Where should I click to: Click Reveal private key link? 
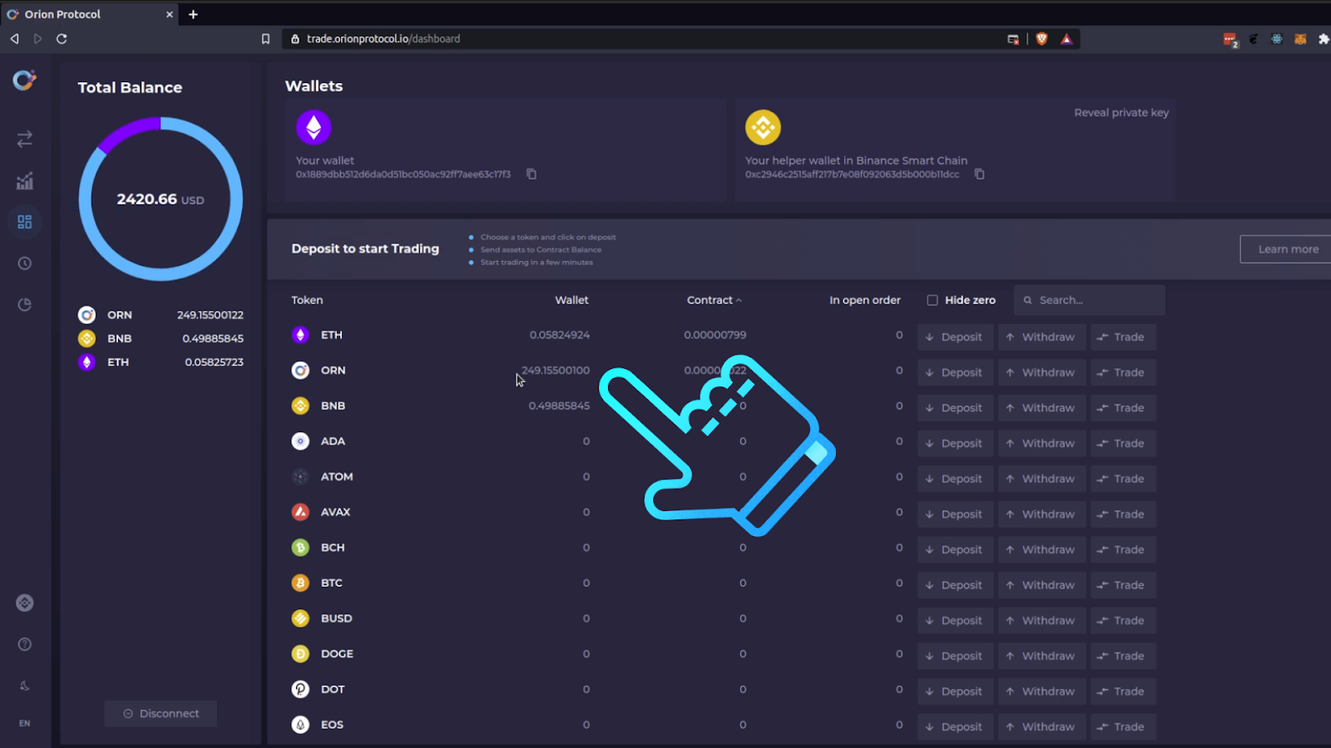coord(1121,112)
